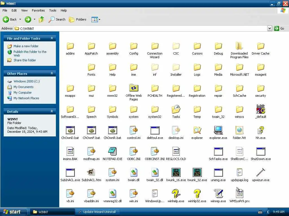Image resolution: width=289 pixels, height=216 pixels.
Task: Select the WMSysPr9.prx file
Action: coord(239,193)
